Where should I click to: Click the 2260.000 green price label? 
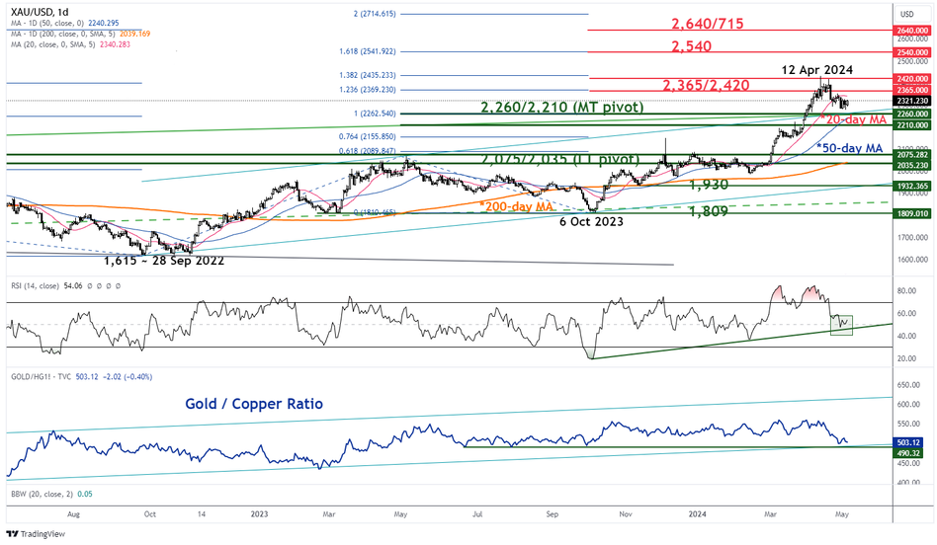[x=910, y=114]
